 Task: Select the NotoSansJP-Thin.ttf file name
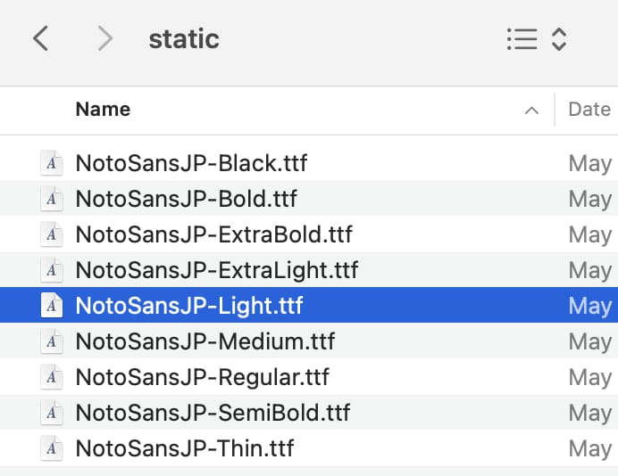[184, 448]
